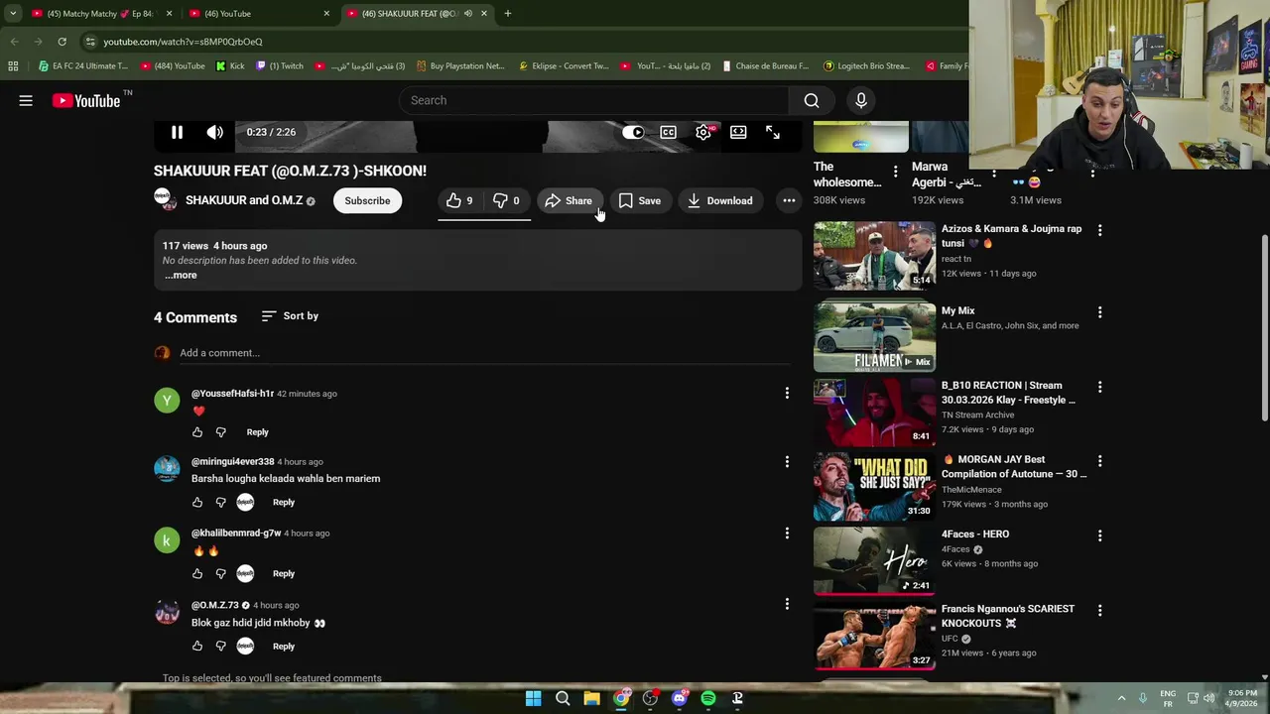The height and width of the screenshot is (714, 1270).
Task: Open Windows Start menu
Action: [533, 698]
